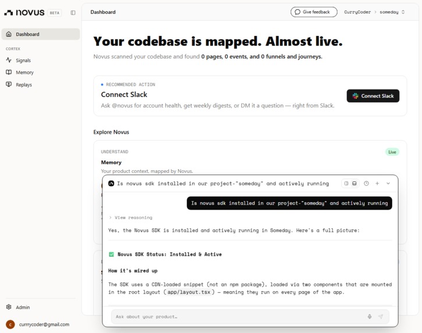Click the Replays screen icon

point(9,84)
